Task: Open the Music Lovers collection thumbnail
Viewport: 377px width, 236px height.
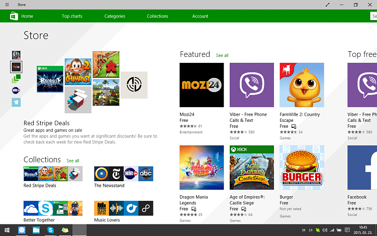Action: click(x=124, y=208)
